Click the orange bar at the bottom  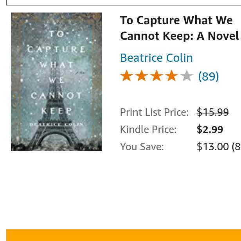124,235
